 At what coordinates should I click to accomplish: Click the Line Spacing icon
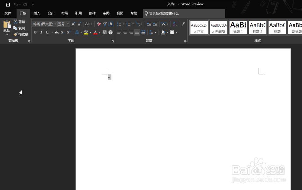152,32
